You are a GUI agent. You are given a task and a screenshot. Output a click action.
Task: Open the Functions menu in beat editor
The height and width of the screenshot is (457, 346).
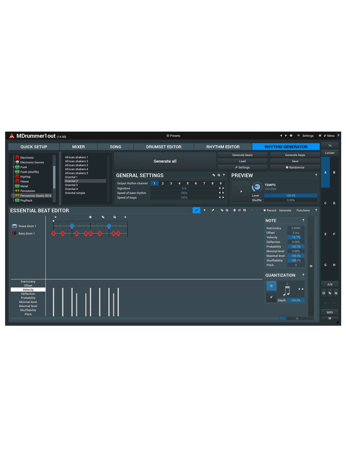[x=303, y=210]
